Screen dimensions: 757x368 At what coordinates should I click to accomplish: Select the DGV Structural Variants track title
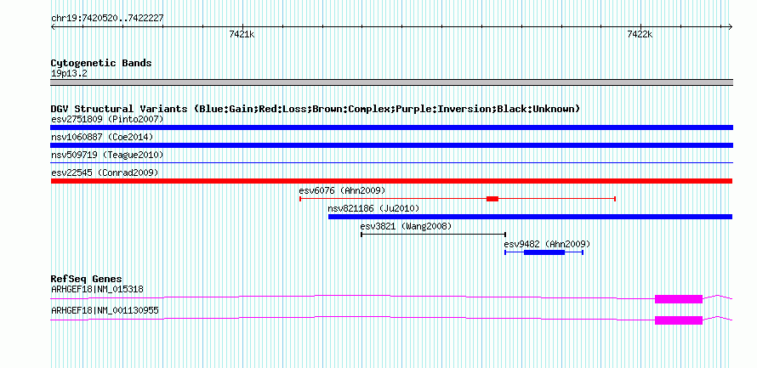(x=316, y=109)
